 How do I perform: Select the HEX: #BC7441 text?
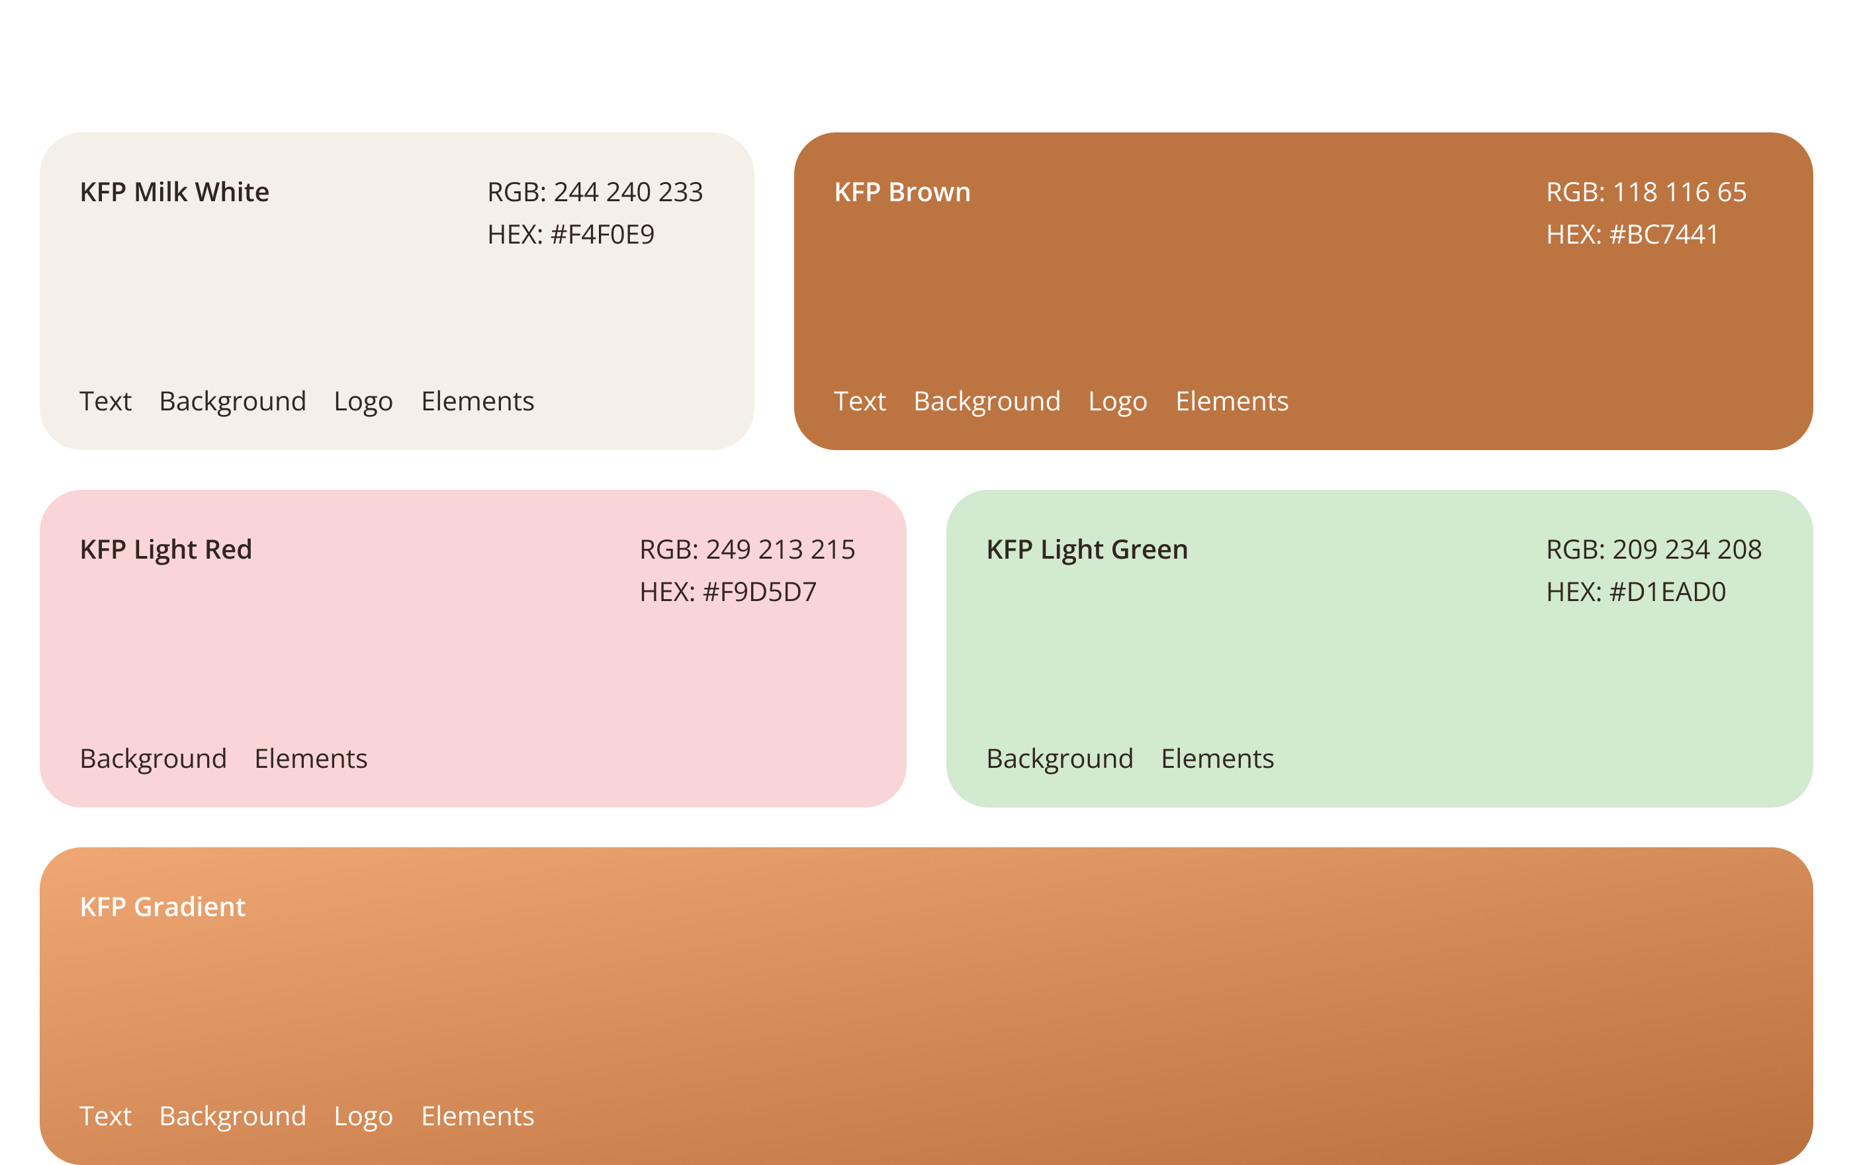[1632, 235]
